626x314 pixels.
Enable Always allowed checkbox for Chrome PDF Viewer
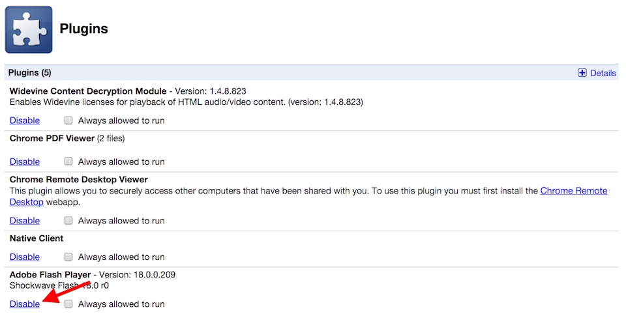point(68,162)
